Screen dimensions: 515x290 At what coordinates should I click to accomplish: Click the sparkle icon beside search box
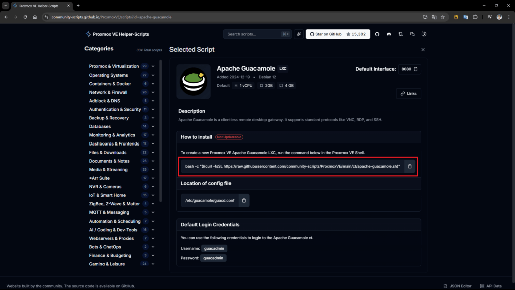[x=299, y=34]
